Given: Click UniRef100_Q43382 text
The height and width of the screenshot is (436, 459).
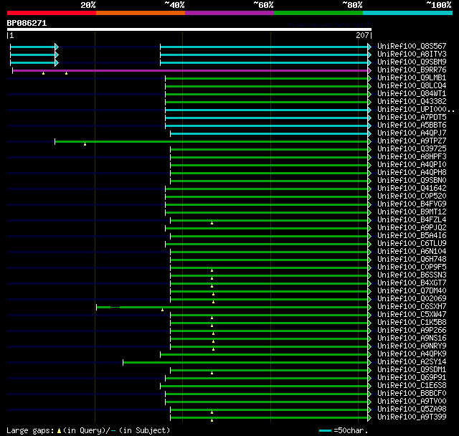Looking at the screenshot, I should [x=412, y=102].
